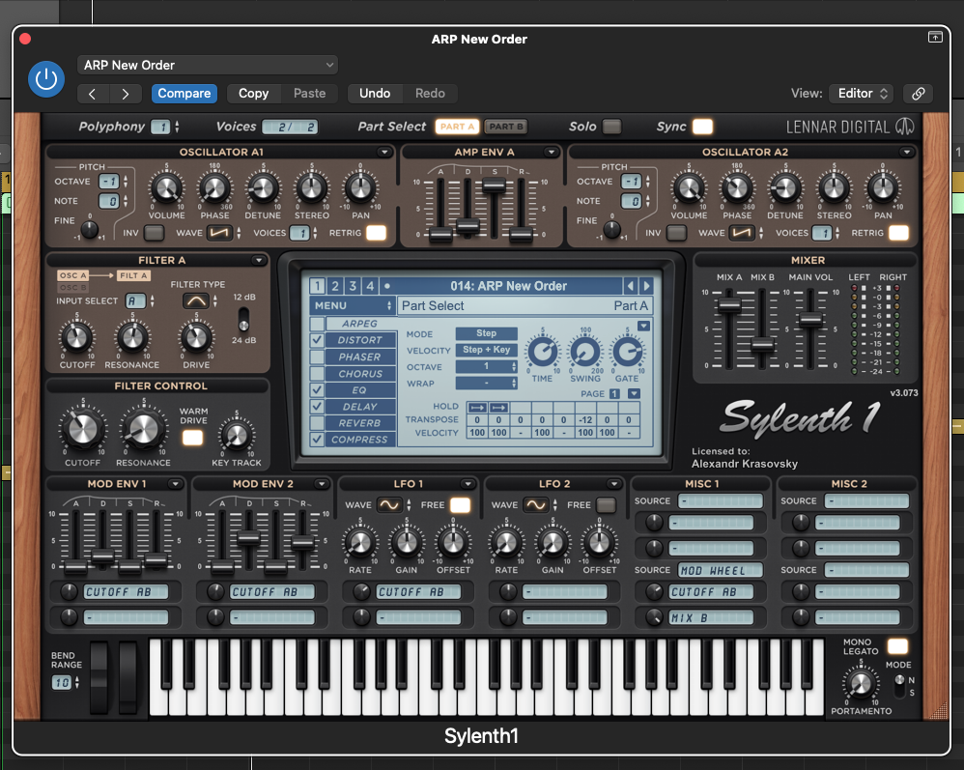This screenshot has width=964, height=770.
Task: Enable the Arpeg effect checkbox
Action: pyautogui.click(x=317, y=324)
